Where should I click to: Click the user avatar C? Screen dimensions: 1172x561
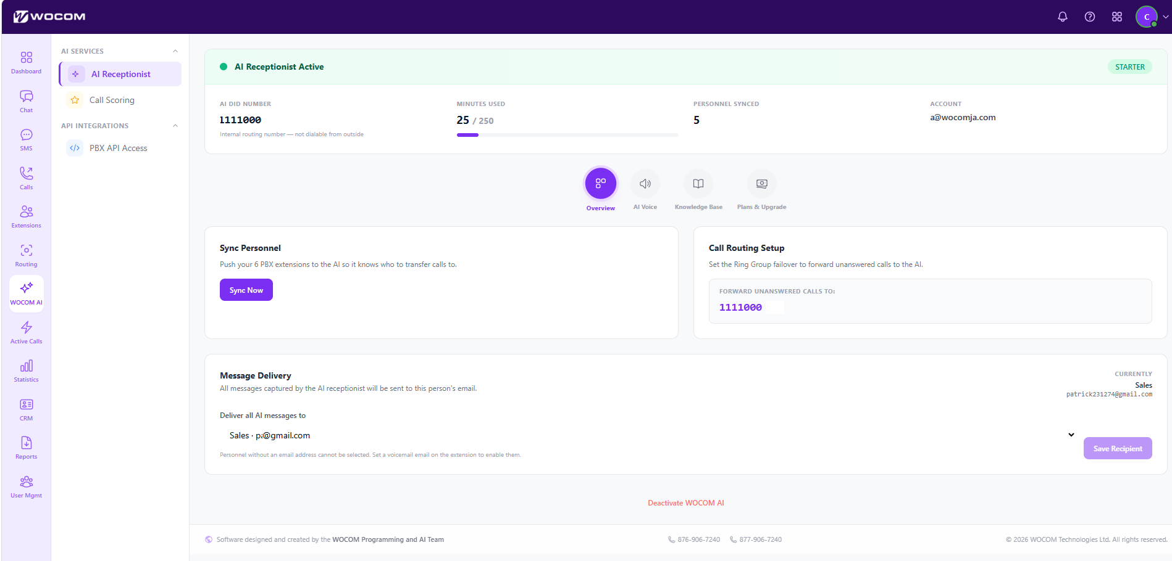coord(1147,17)
